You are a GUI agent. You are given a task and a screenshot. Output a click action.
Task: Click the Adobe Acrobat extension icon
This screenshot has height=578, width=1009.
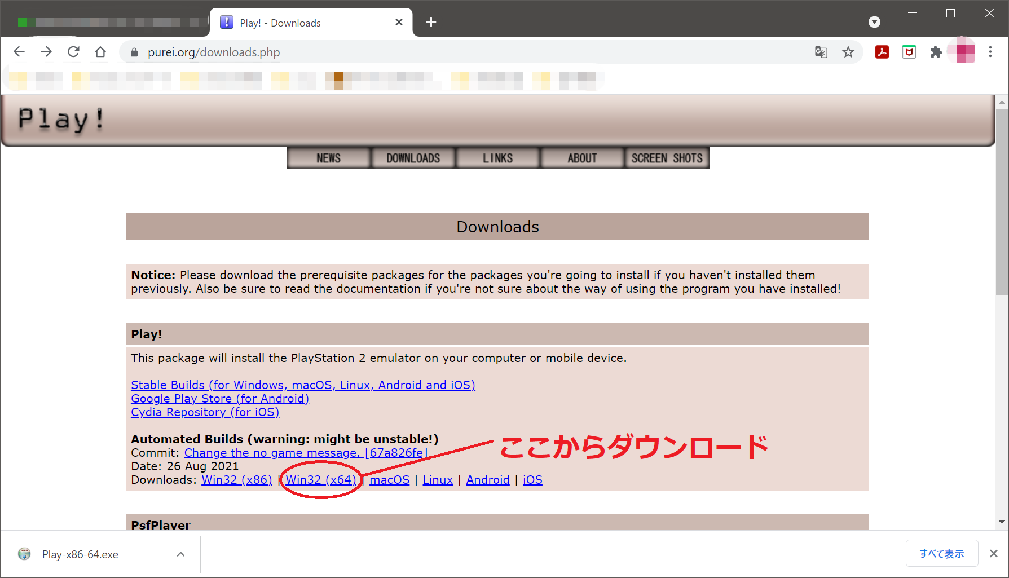tap(882, 52)
